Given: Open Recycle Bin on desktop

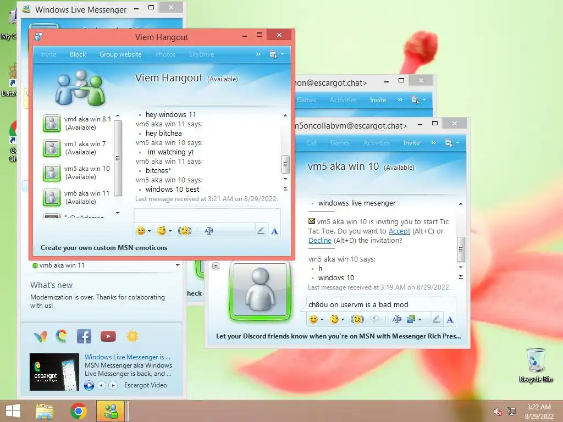Looking at the screenshot, I should (x=536, y=365).
